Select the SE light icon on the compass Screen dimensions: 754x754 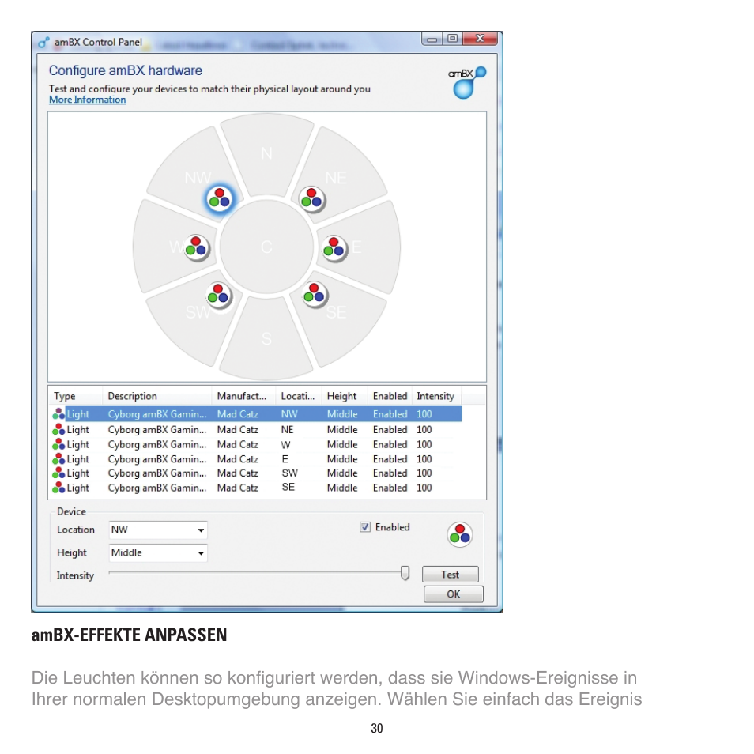click(x=315, y=294)
